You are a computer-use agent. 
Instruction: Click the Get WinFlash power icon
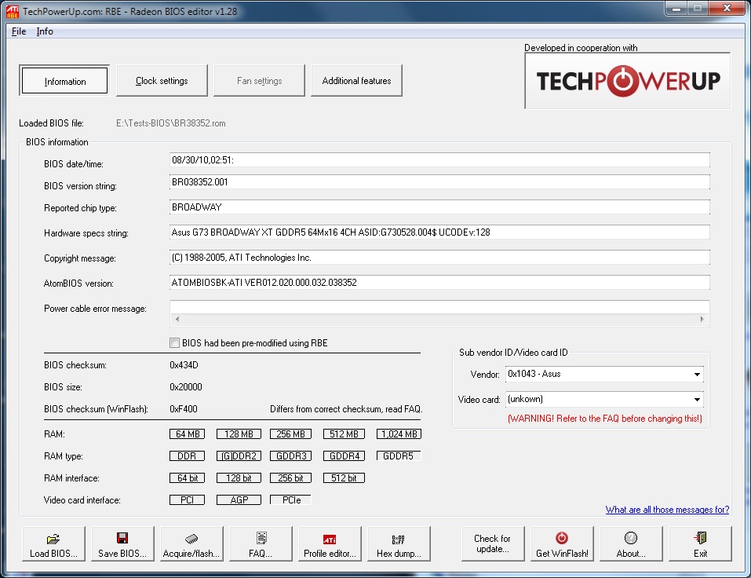pyautogui.click(x=562, y=539)
